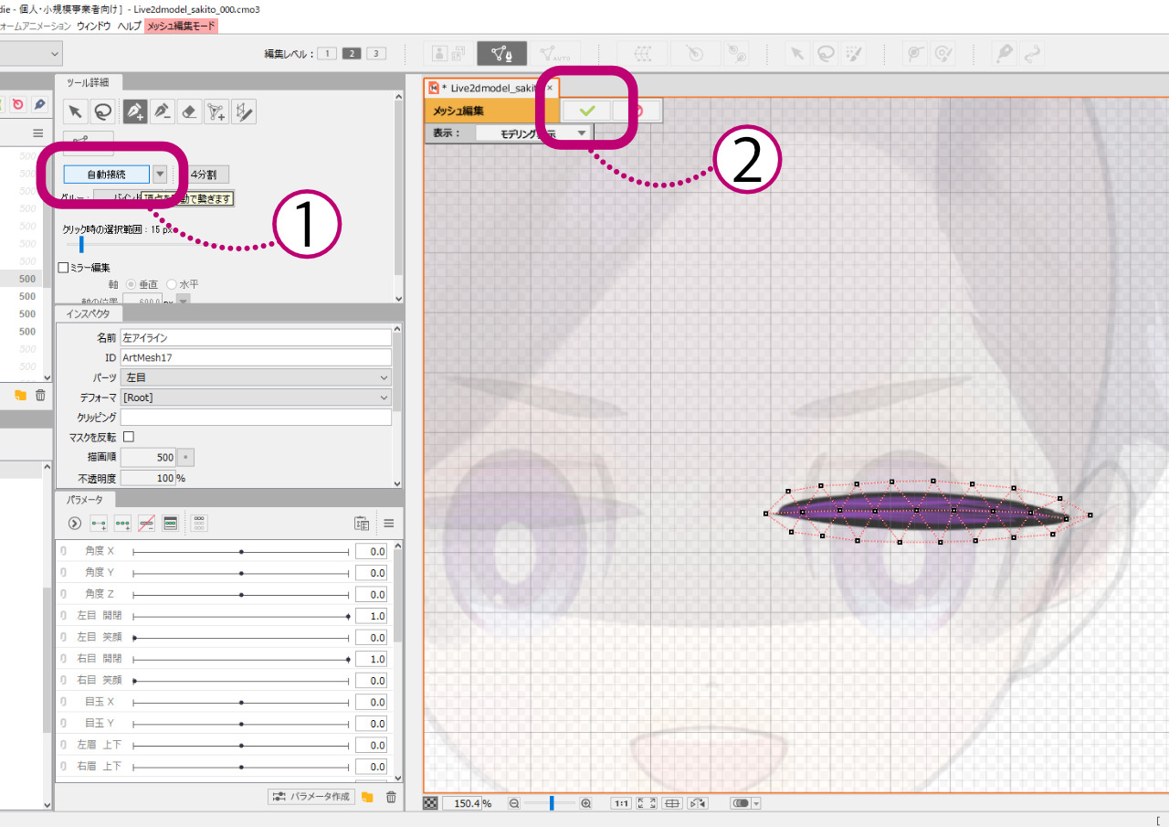Click the top toolbar lasso icon
Screen dimensions: 1169x827
pos(826,54)
